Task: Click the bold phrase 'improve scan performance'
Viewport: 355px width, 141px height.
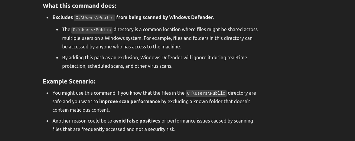Action: pos(129,101)
